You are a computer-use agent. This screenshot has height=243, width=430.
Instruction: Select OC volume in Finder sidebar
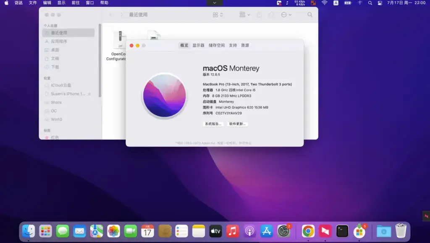pos(68,111)
